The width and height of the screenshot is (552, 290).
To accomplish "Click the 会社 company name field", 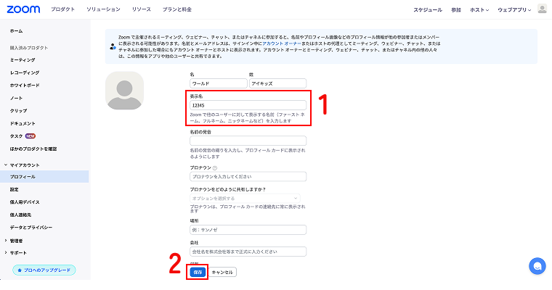I will tap(247, 252).
